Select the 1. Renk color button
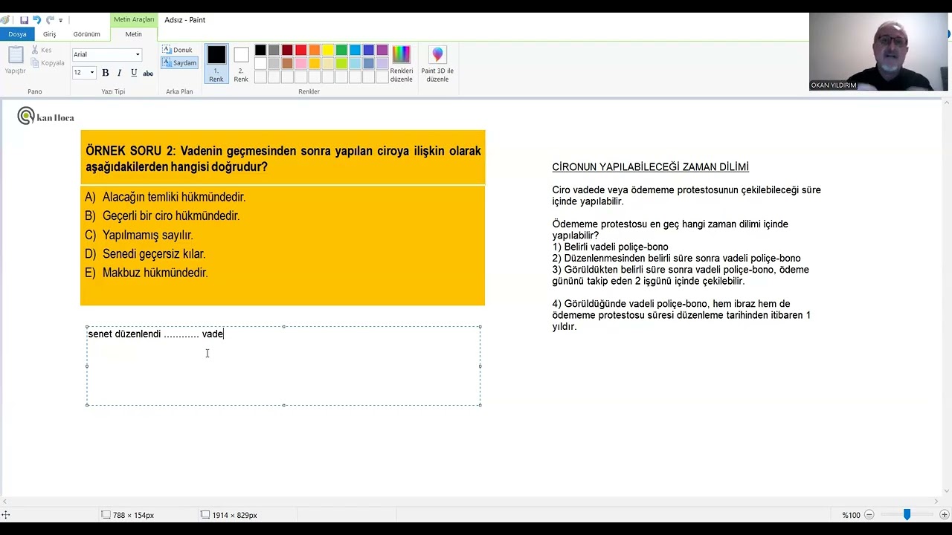The height and width of the screenshot is (535, 952). [216, 64]
